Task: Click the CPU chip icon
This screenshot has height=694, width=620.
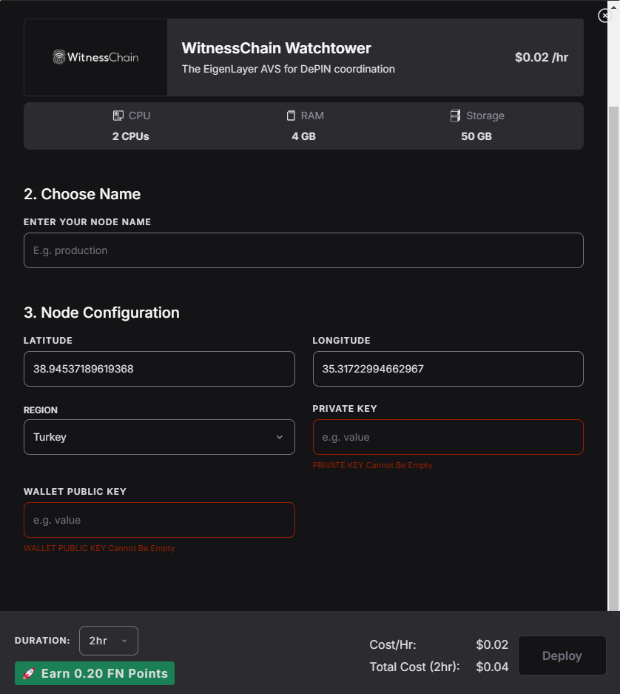Action: pos(118,116)
